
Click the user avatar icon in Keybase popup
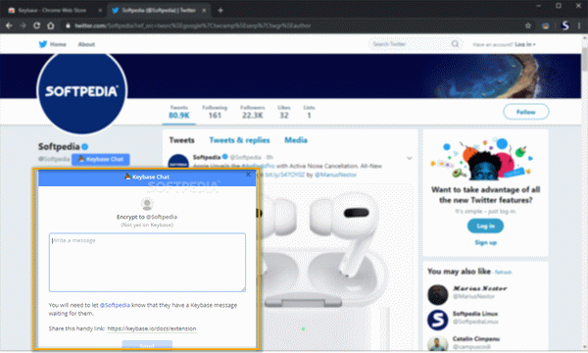[x=147, y=204]
